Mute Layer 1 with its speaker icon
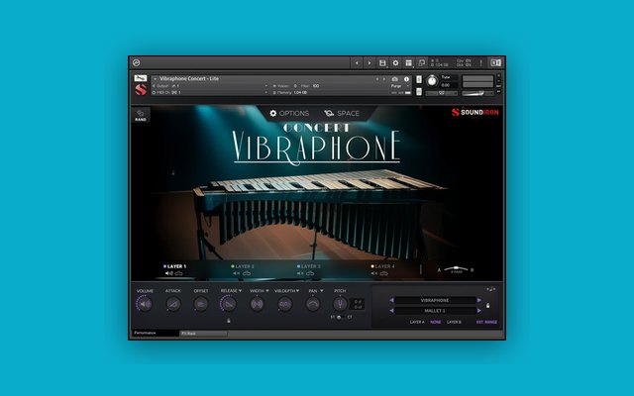This screenshot has width=634, height=396. coord(168,273)
